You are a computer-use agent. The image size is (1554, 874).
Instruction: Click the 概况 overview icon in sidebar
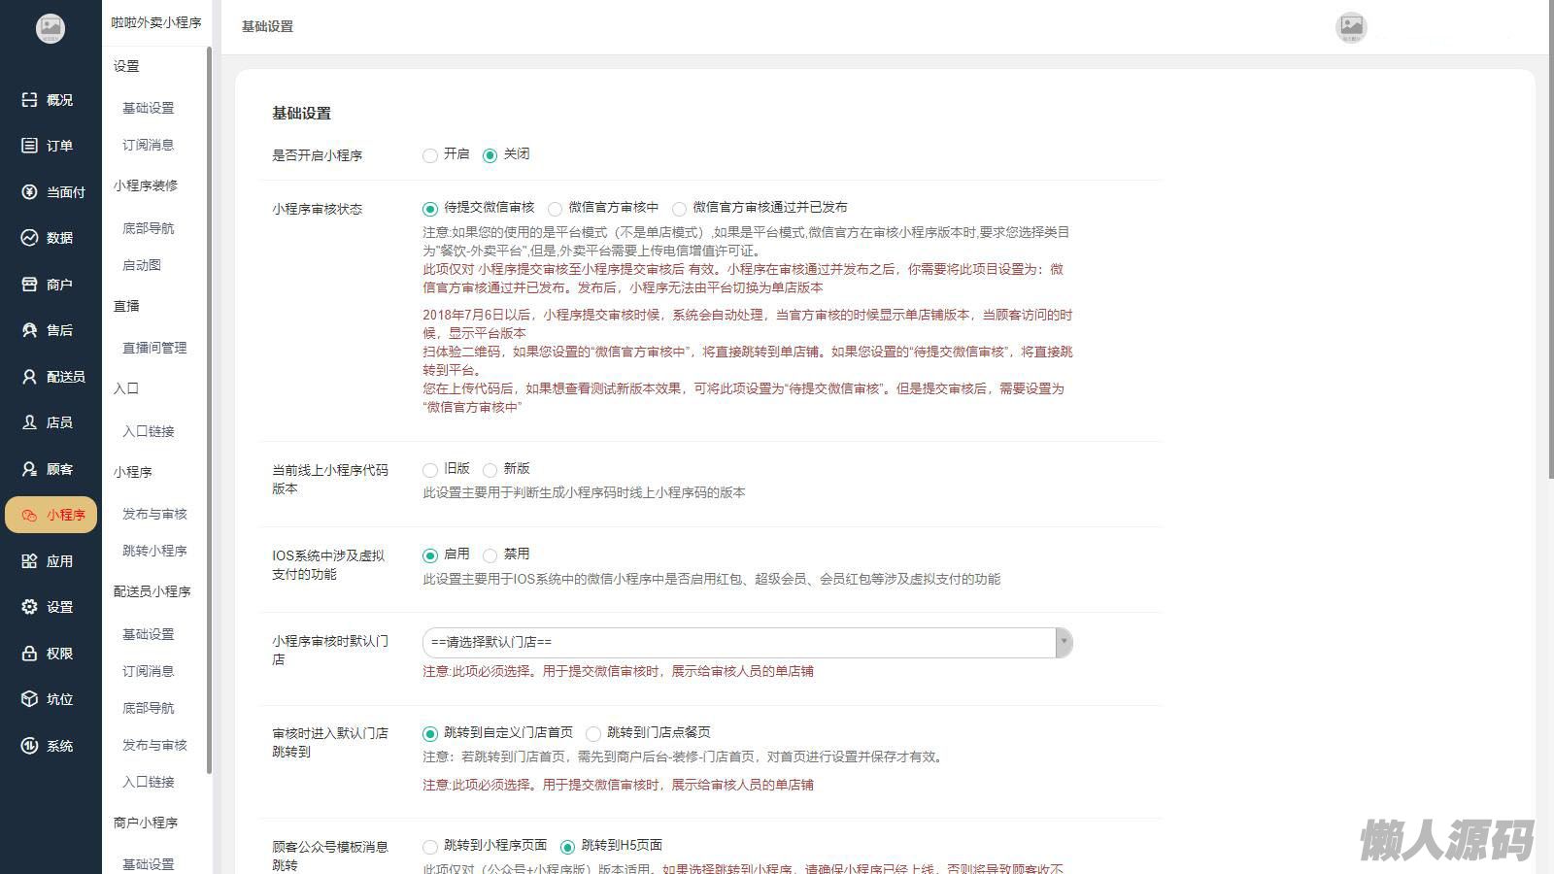(29, 100)
